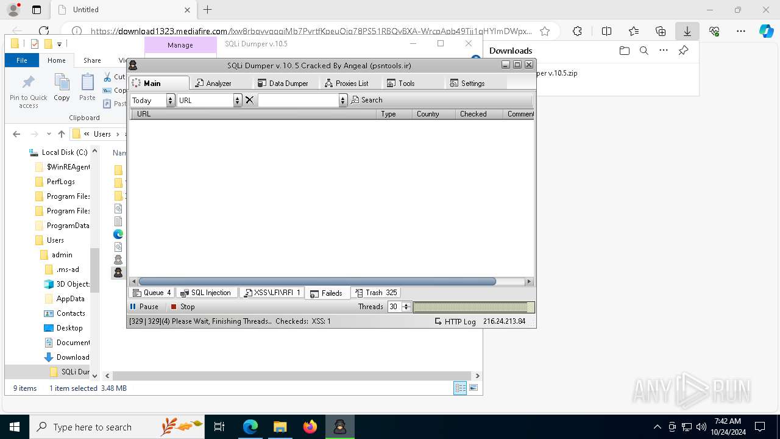This screenshot has height=439, width=780.
Task: Refresh the Edge browser page
Action: pos(44,31)
